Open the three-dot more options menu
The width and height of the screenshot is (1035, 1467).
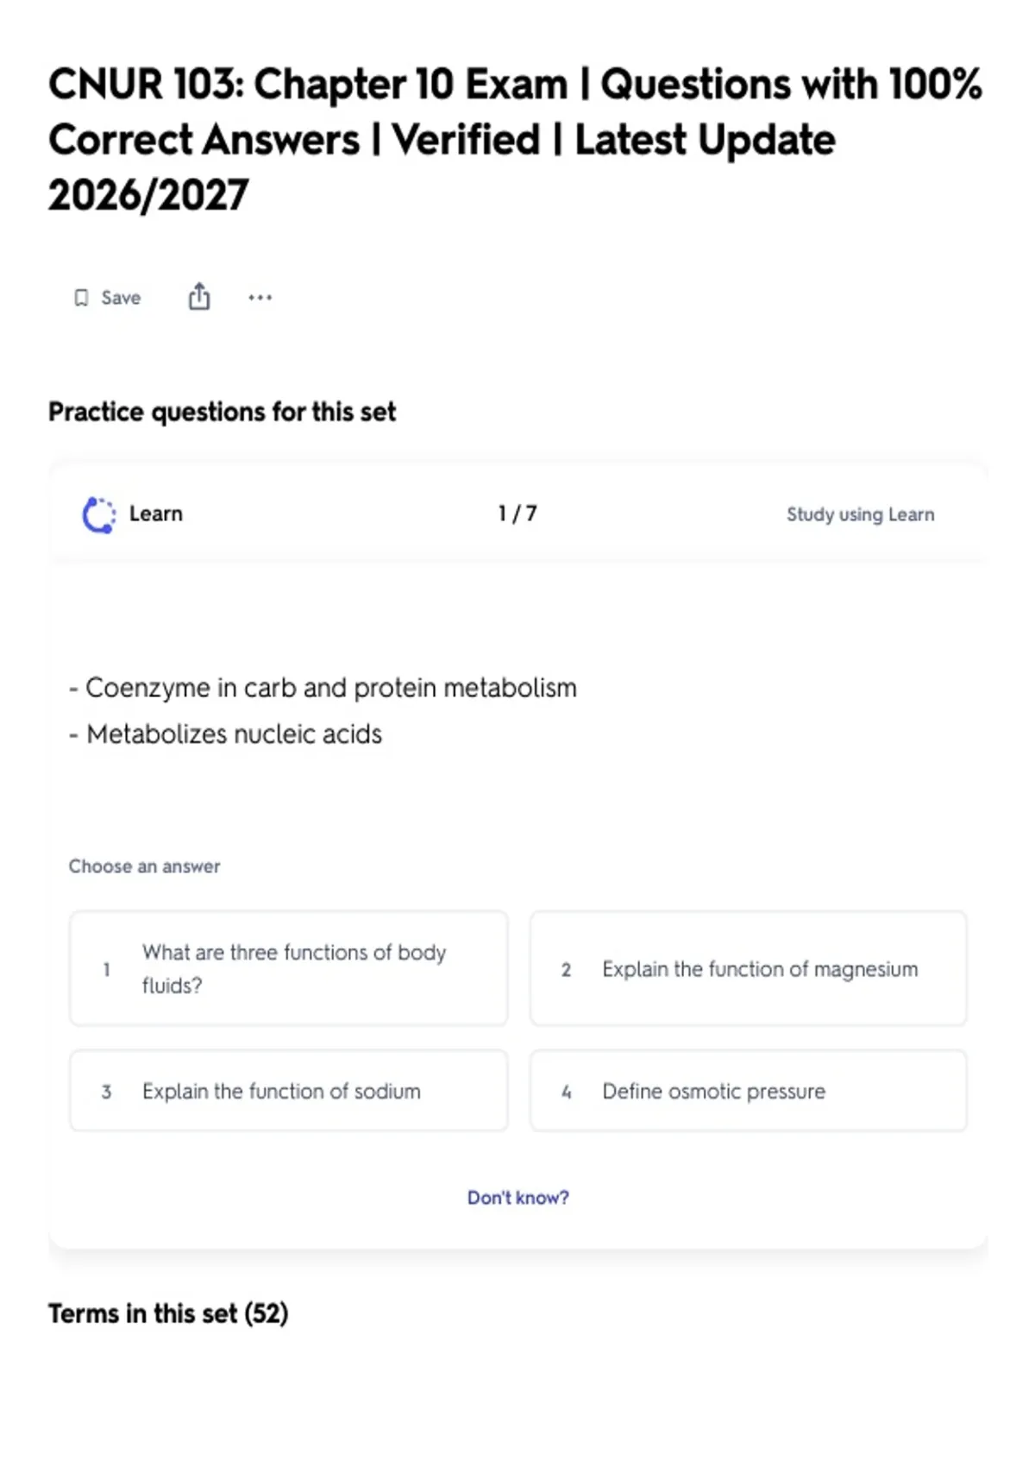pyautogui.click(x=260, y=298)
